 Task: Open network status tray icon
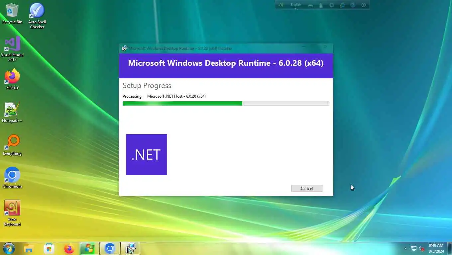(414, 248)
